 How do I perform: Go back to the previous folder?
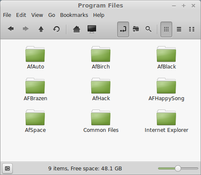click(11, 29)
